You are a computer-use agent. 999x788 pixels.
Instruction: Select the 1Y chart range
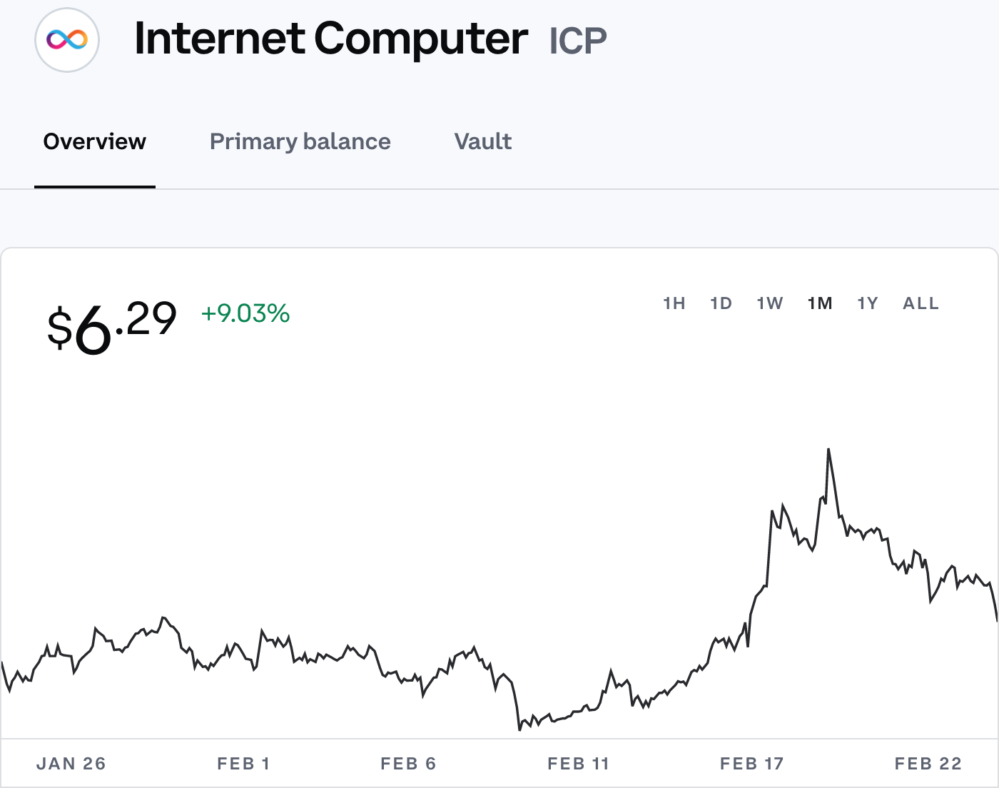[868, 303]
